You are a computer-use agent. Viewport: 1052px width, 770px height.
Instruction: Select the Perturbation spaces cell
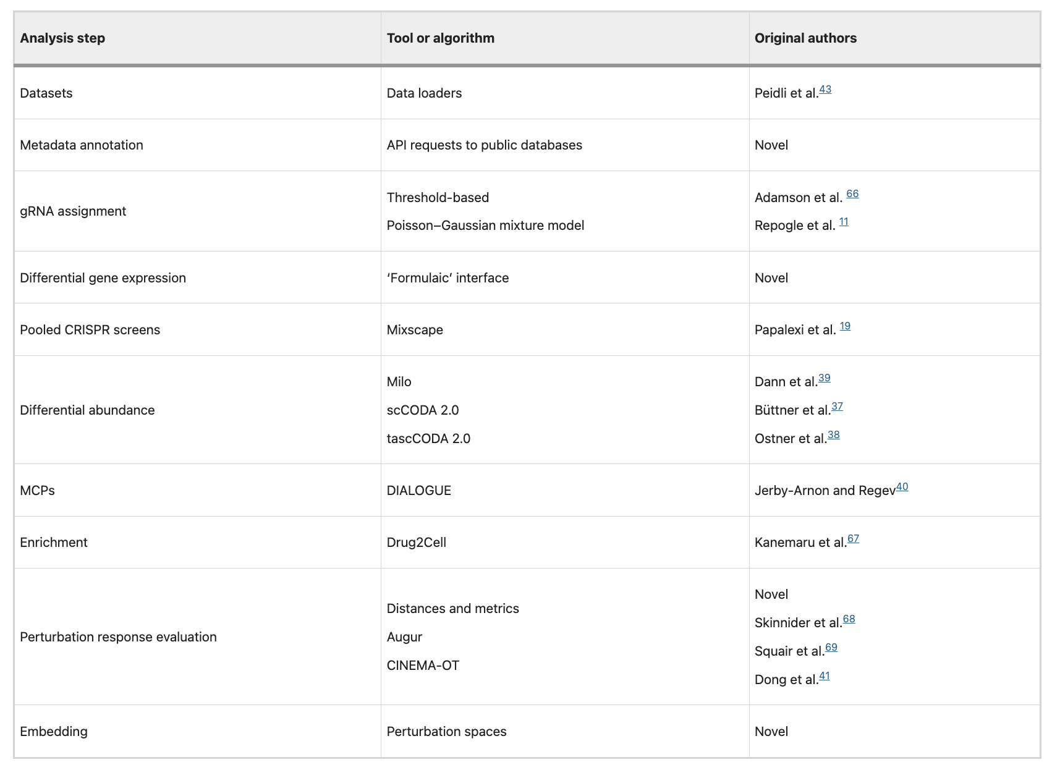point(446,732)
